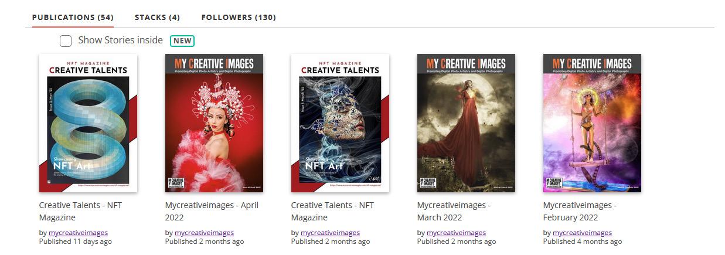This screenshot has width=725, height=255.
Task: Click Creative Talents title published 2 months ago
Action: tap(332, 211)
